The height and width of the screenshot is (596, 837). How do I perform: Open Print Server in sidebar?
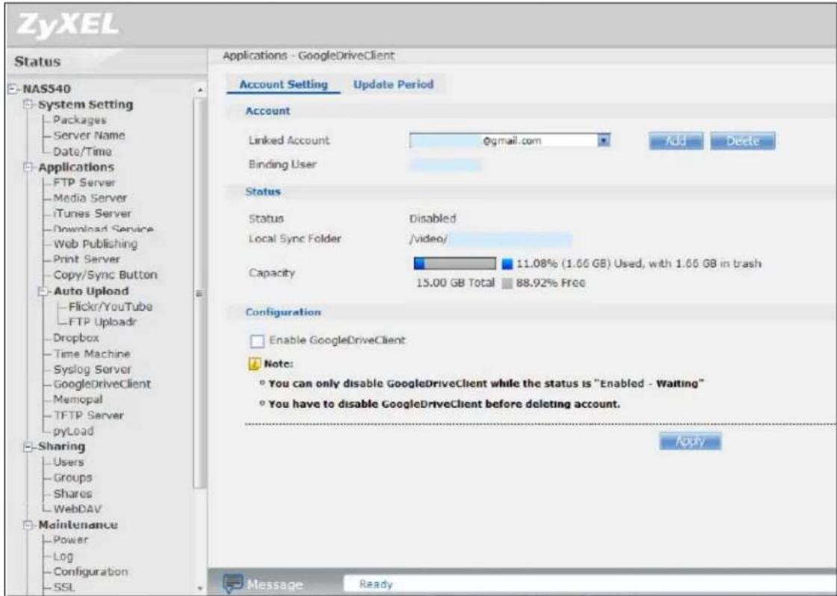point(86,260)
